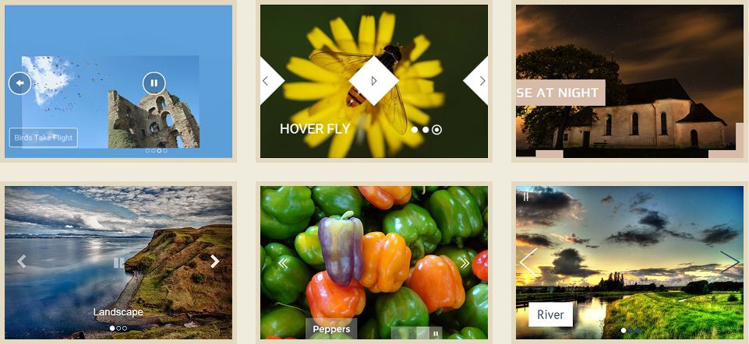The image size is (749, 344).
Task: Click the circled left arrow on birds slider
Action: pyautogui.click(x=19, y=83)
